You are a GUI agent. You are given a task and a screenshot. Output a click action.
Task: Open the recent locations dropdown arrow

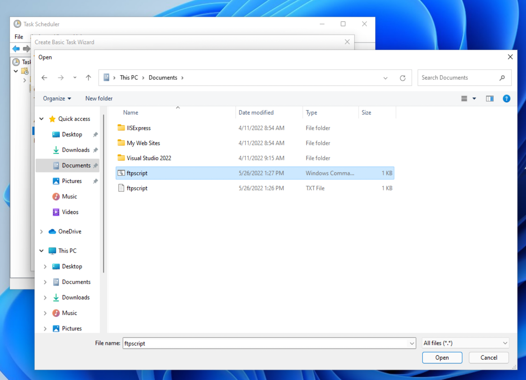pos(75,78)
